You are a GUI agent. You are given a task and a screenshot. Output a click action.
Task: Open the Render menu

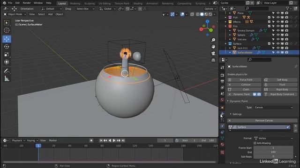pyautogui.click(x=27, y=3)
